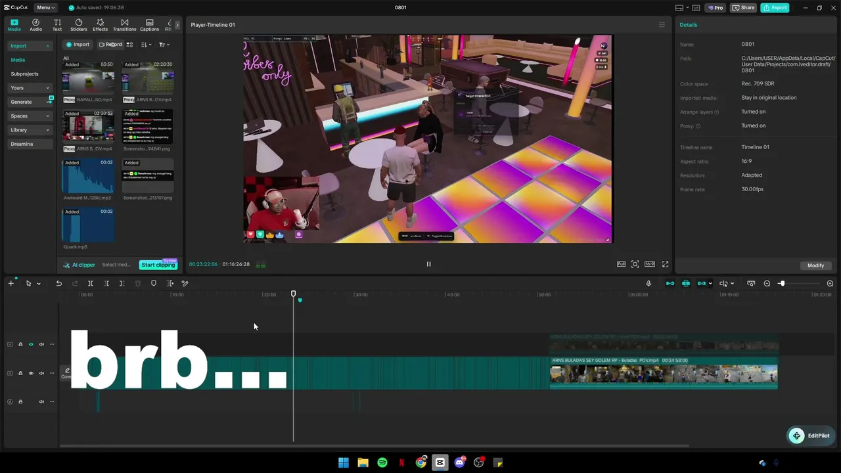Select the ARNS BULADAS SEY GOLEM RP timeline clip
841x473 pixels.
pos(664,372)
